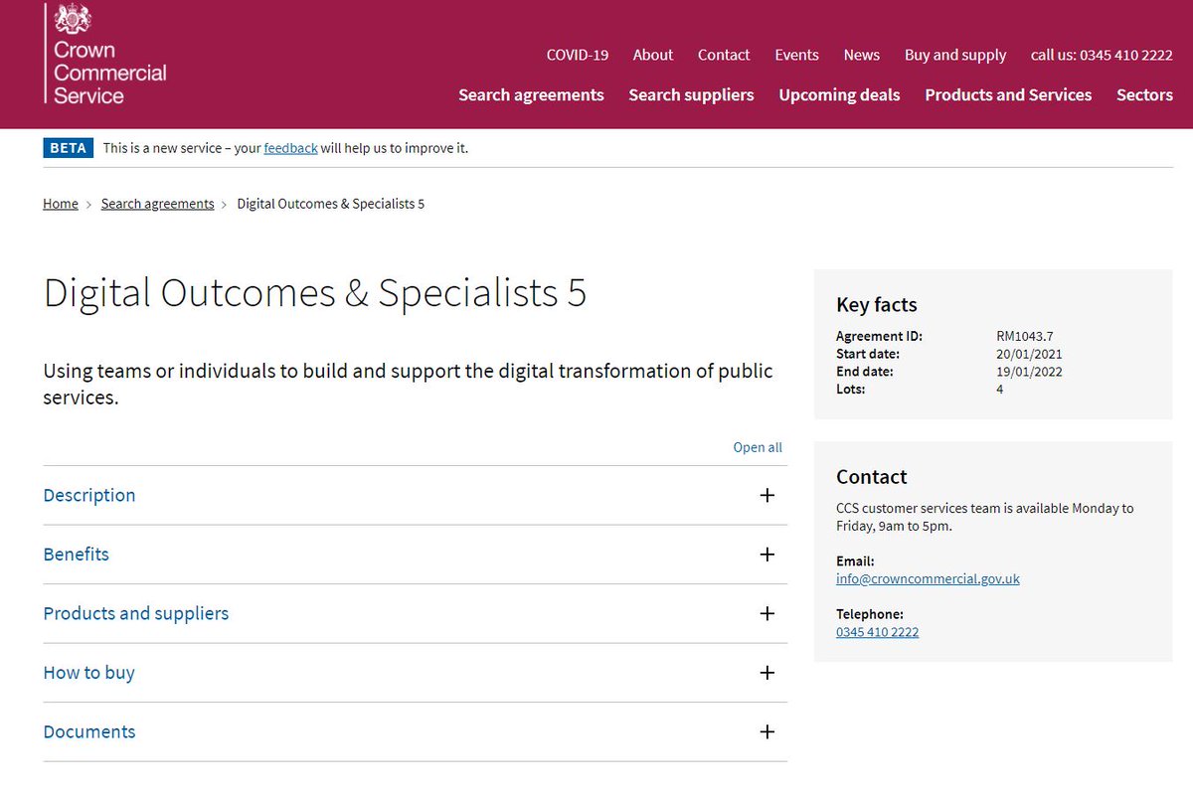Click call us 0345 410 2222 header link
The height and width of the screenshot is (798, 1193).
tap(1102, 55)
